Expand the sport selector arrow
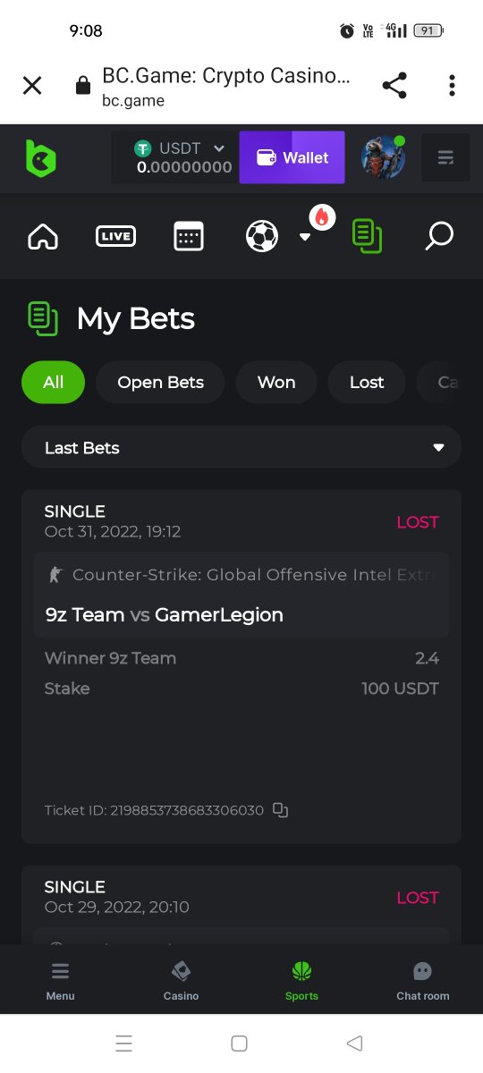The width and height of the screenshot is (483, 1073). click(304, 237)
